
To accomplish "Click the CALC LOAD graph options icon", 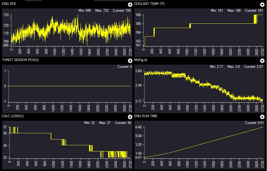I will tap(130, 117).
